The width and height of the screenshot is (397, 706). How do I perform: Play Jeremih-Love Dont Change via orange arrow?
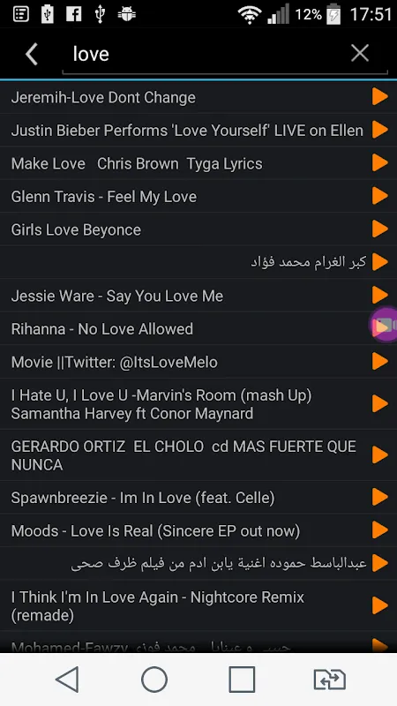(380, 97)
